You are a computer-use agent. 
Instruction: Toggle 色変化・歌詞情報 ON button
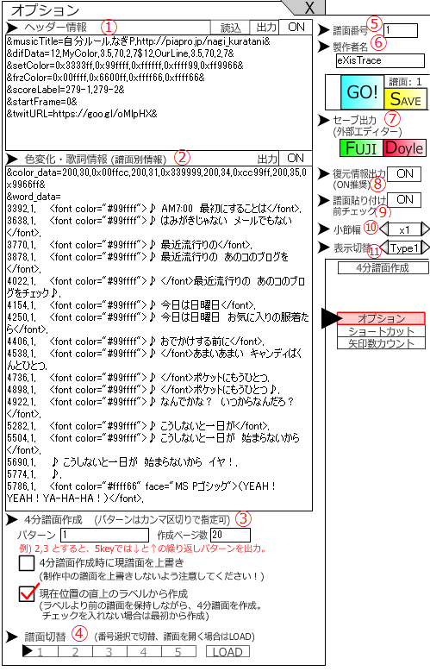(296, 159)
